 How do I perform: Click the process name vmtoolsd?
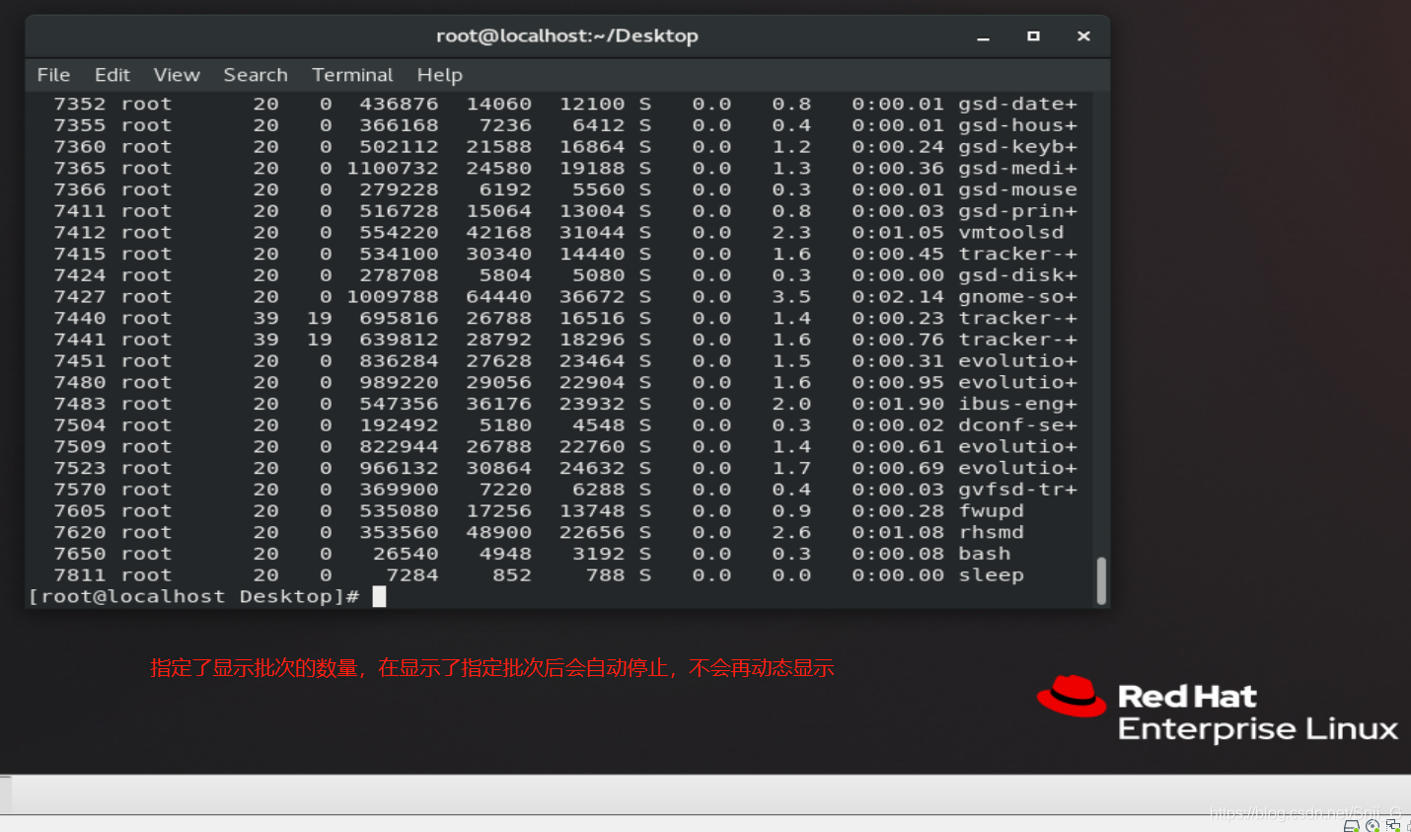tap(1011, 232)
